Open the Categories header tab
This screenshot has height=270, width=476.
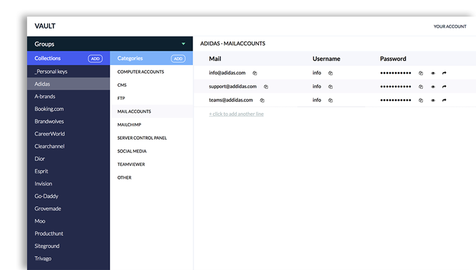130,58
